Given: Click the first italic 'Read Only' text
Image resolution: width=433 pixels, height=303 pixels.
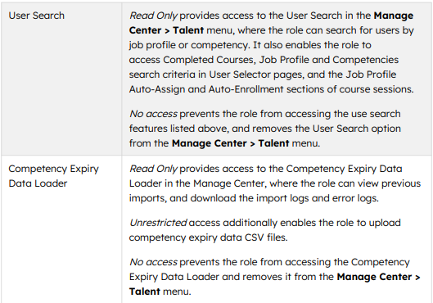Looking at the screenshot, I should point(153,16).
